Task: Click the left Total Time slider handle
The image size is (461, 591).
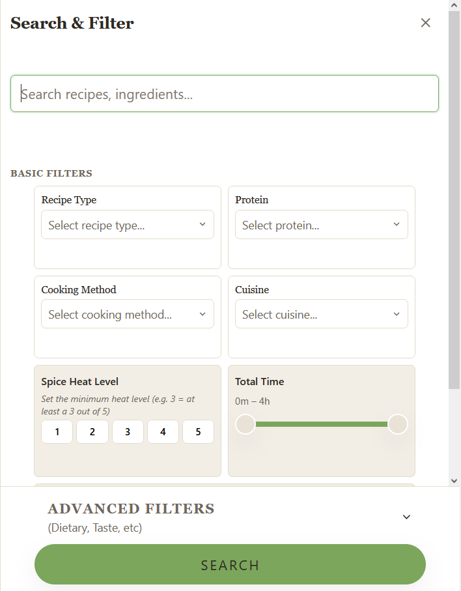Action: pos(245,424)
